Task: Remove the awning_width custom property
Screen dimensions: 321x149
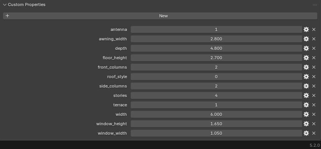Action: pyautogui.click(x=314, y=39)
